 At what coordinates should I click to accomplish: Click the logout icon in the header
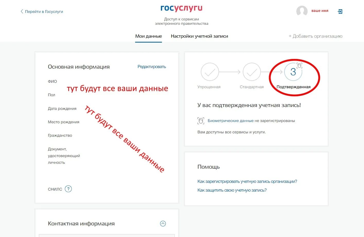click(x=340, y=11)
